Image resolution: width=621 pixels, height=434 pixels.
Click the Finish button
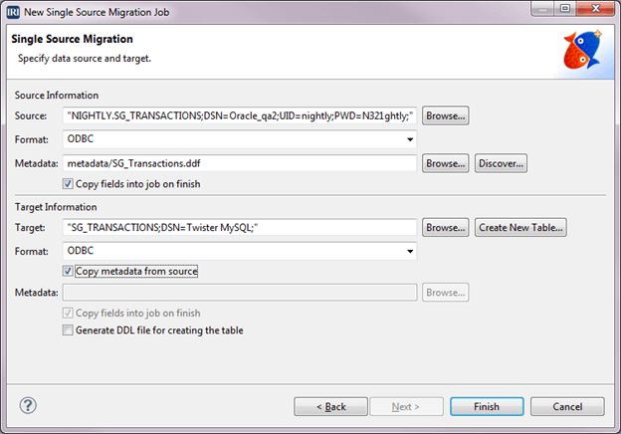point(487,407)
